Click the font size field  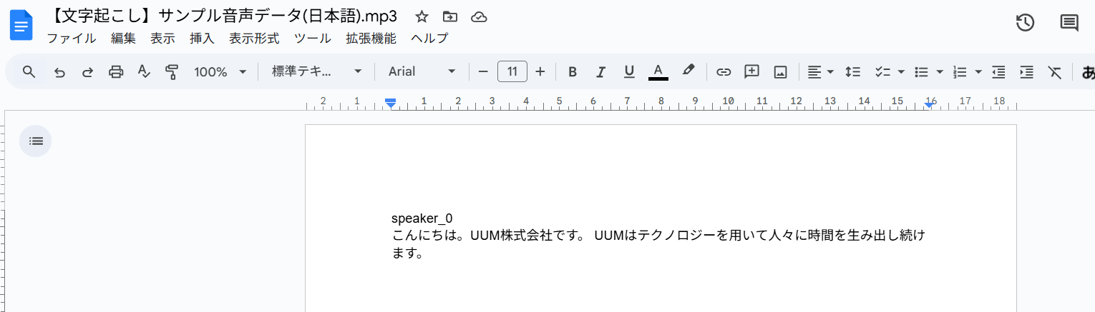click(x=512, y=71)
